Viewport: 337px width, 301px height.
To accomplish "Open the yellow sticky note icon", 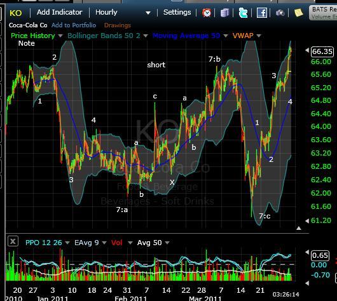I will [298, 13].
